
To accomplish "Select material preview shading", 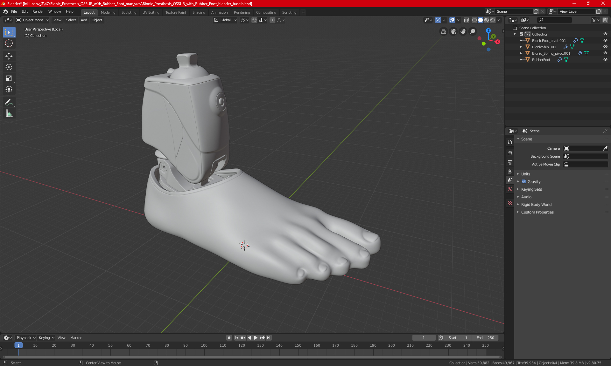I will pos(487,20).
